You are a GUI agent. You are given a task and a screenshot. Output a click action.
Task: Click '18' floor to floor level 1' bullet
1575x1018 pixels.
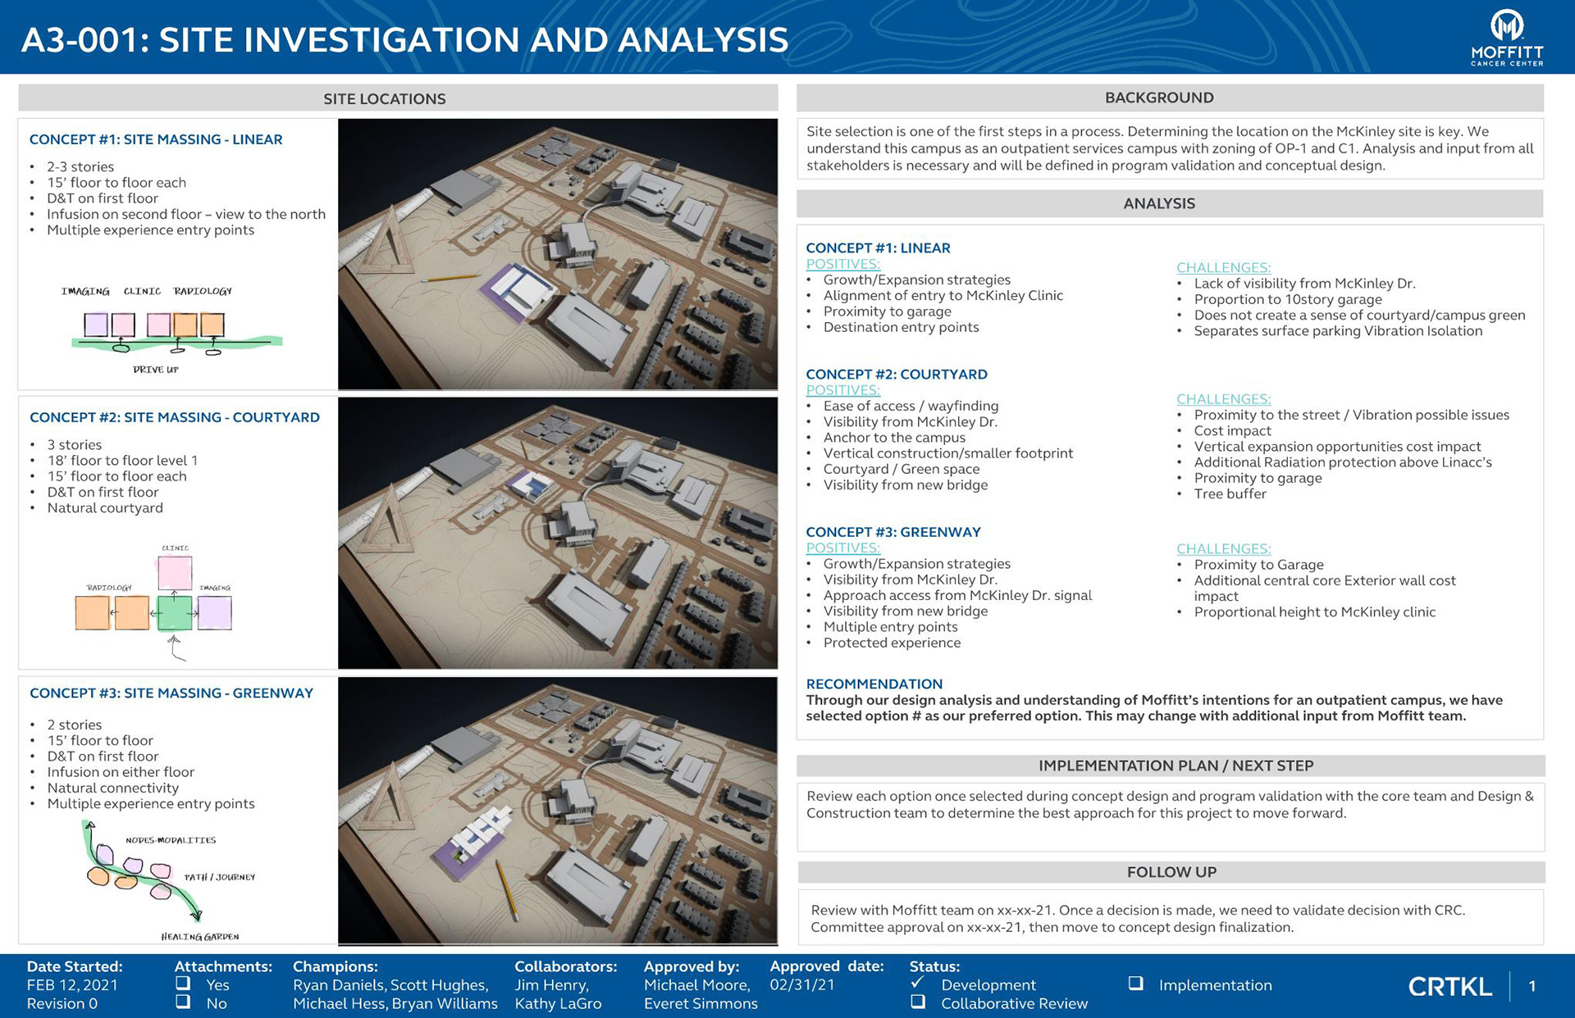point(122,461)
